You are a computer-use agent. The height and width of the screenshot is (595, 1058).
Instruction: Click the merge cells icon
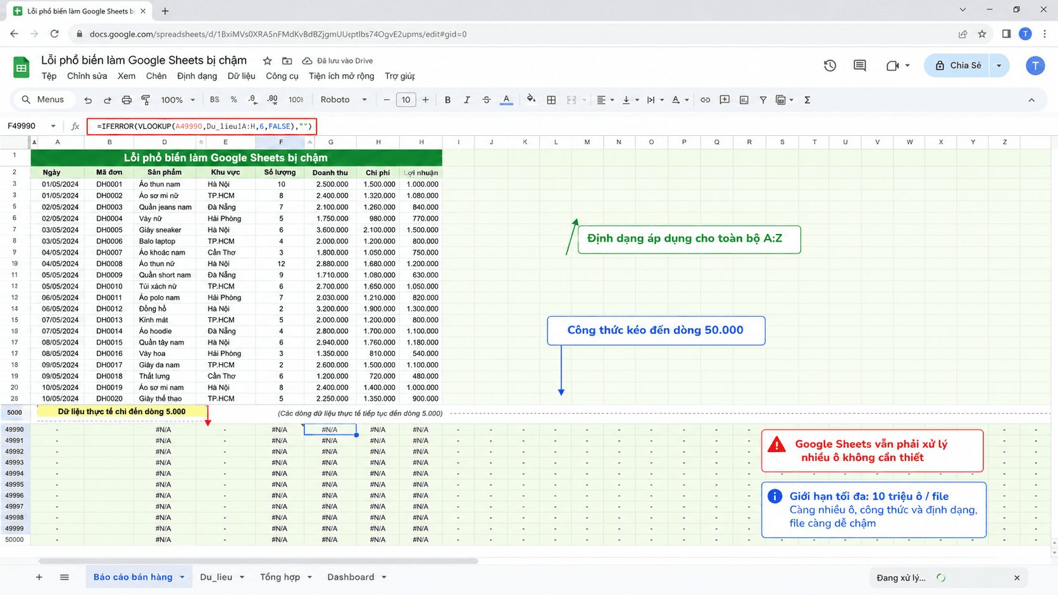click(x=571, y=100)
